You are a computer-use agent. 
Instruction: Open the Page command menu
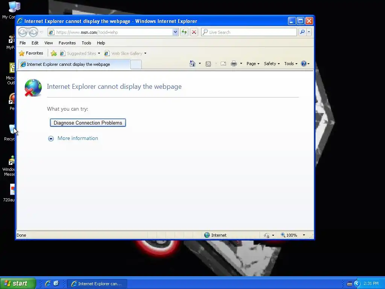pos(253,64)
